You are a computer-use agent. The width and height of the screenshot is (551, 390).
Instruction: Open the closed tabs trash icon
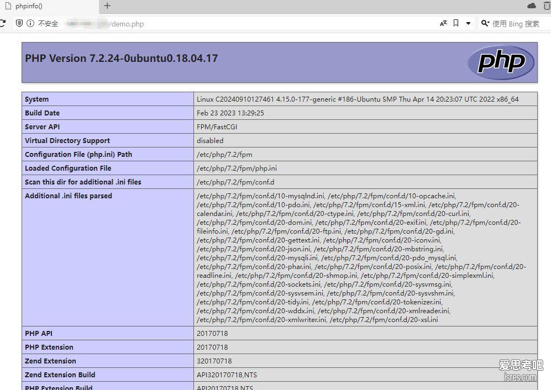click(547, 6)
